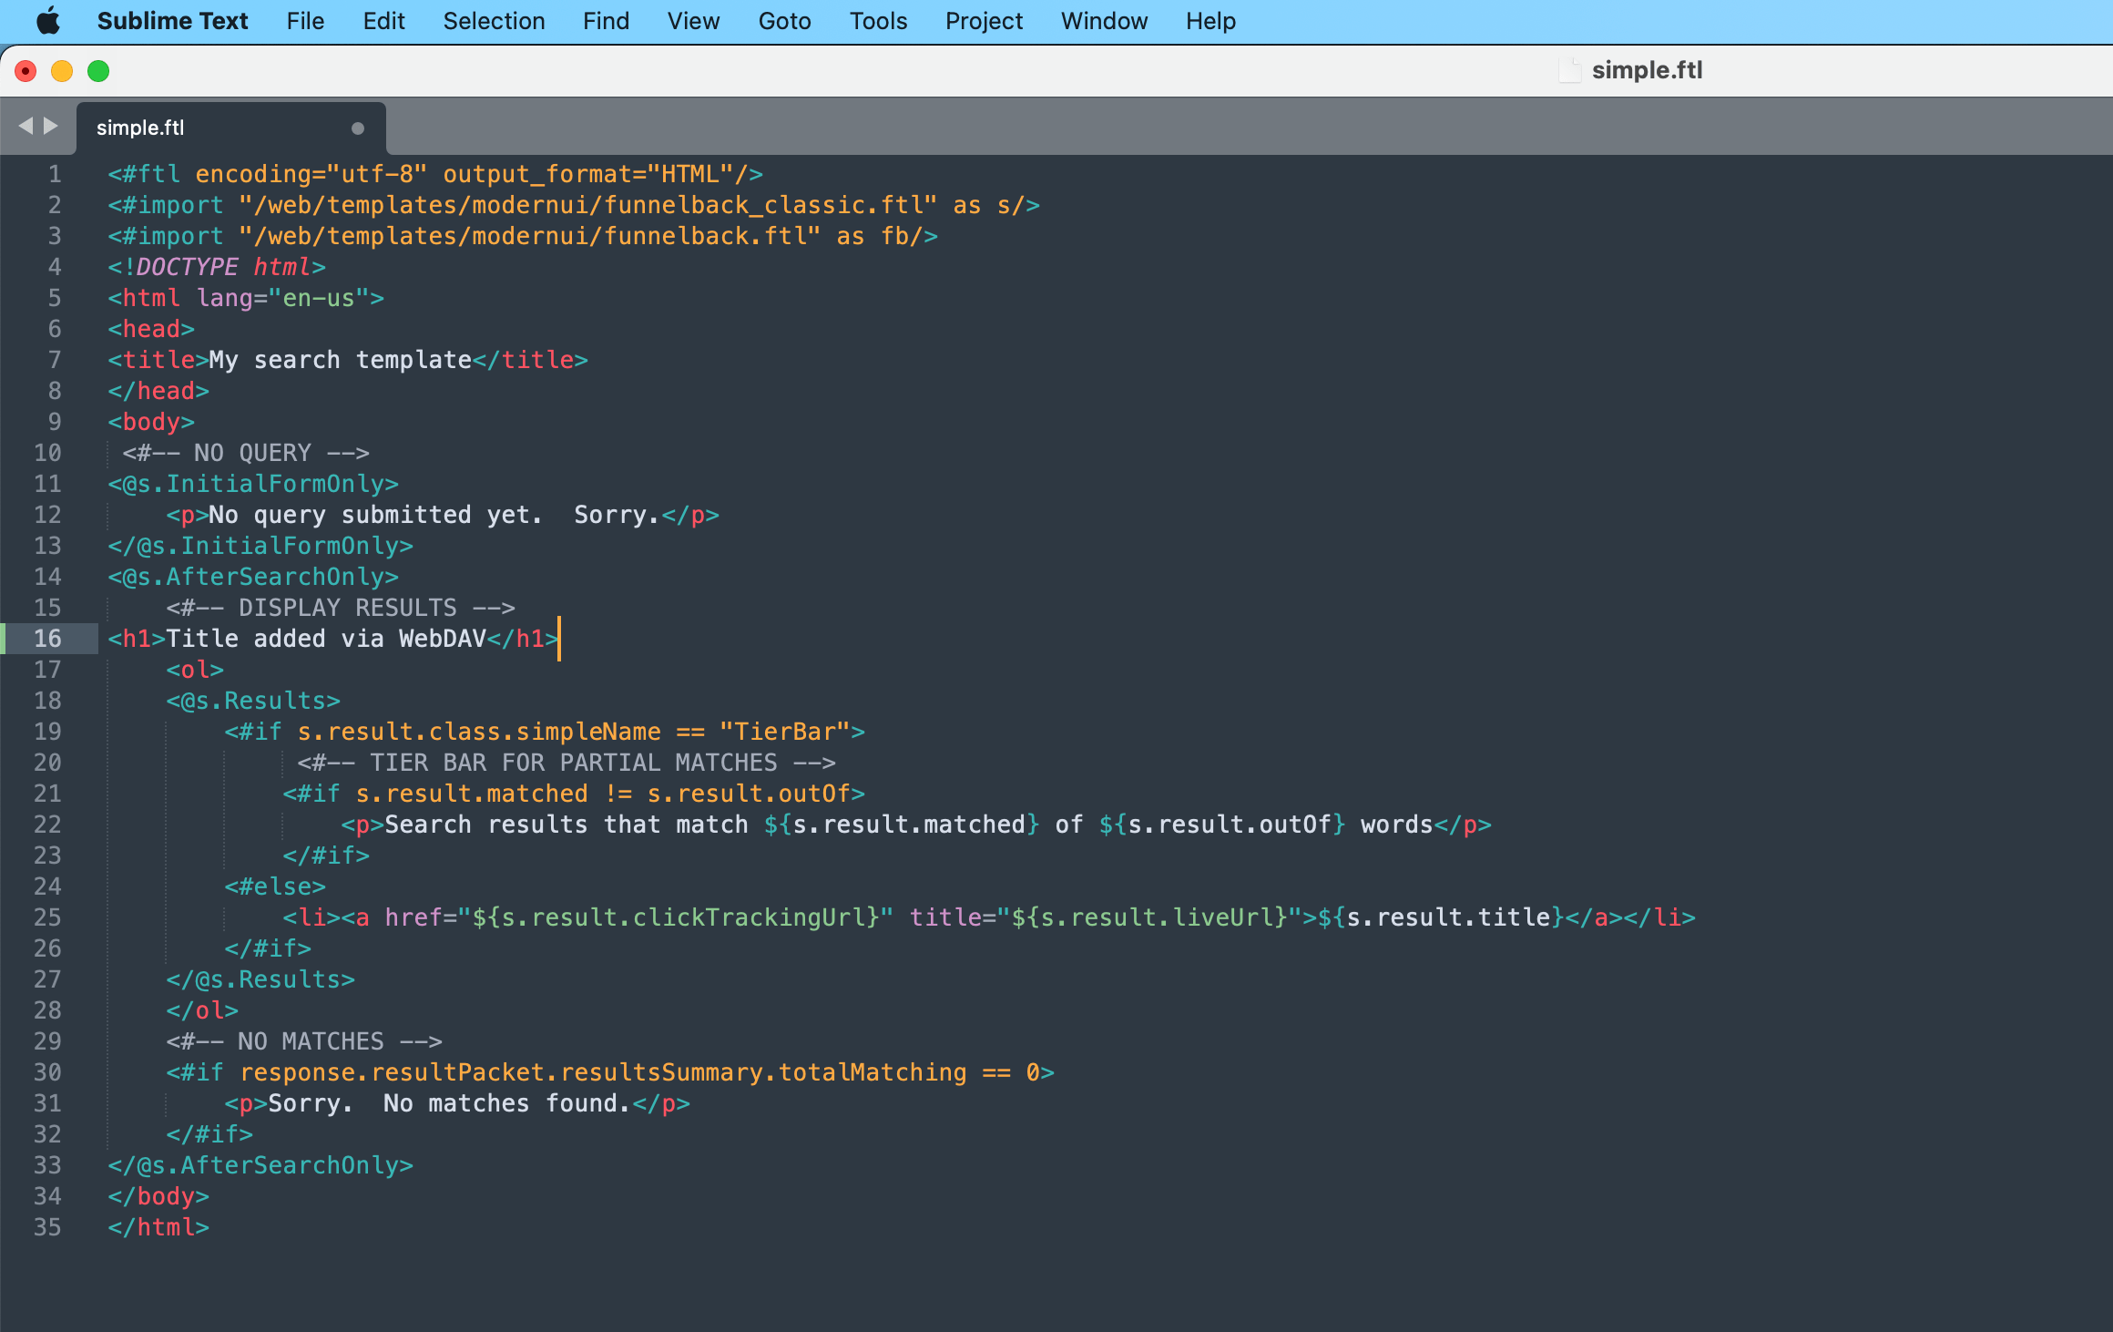Click the unsaved changes dot on simple.ftl tab
The width and height of the screenshot is (2113, 1332).
click(x=356, y=128)
